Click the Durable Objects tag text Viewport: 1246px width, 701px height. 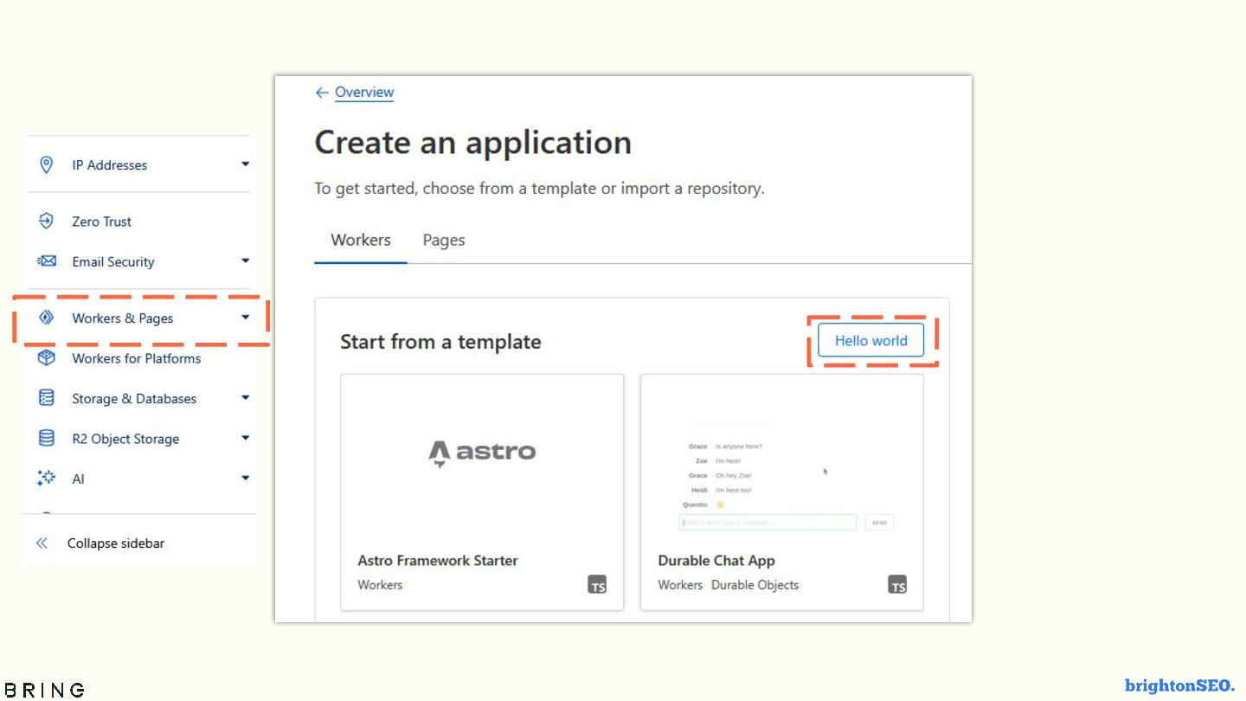pyautogui.click(x=755, y=585)
